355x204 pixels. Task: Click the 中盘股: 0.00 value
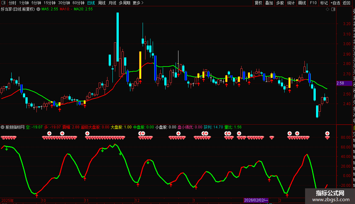(144, 127)
